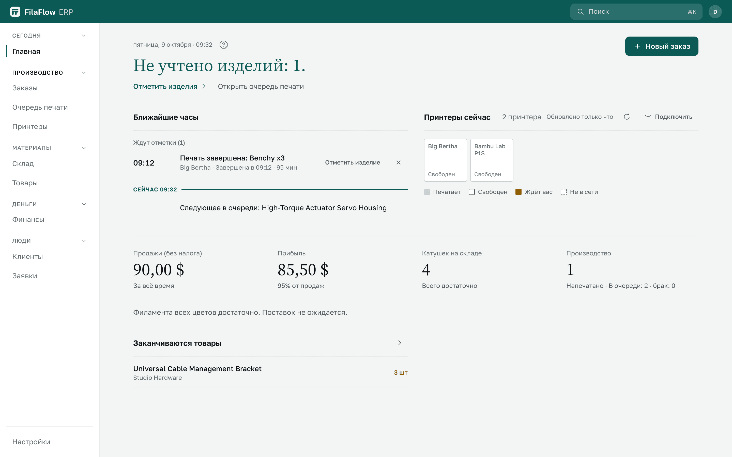Collapse the ДЕНЬГИ sidebar section

click(84, 204)
